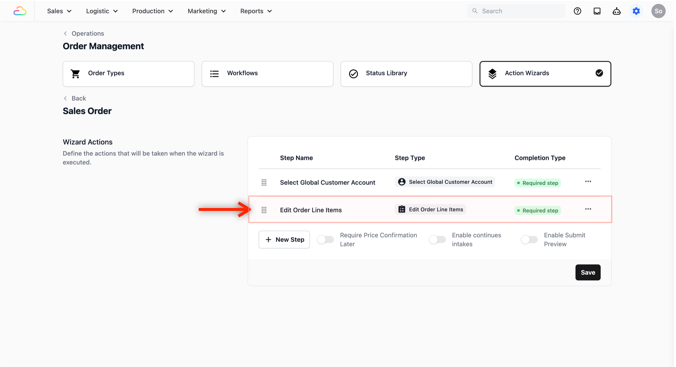The image size is (676, 367).
Task: Switch to the Workflows tab
Action: 267,74
